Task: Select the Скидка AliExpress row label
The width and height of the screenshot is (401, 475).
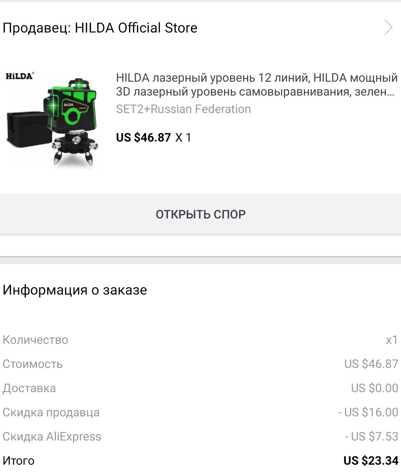Action: (x=52, y=437)
